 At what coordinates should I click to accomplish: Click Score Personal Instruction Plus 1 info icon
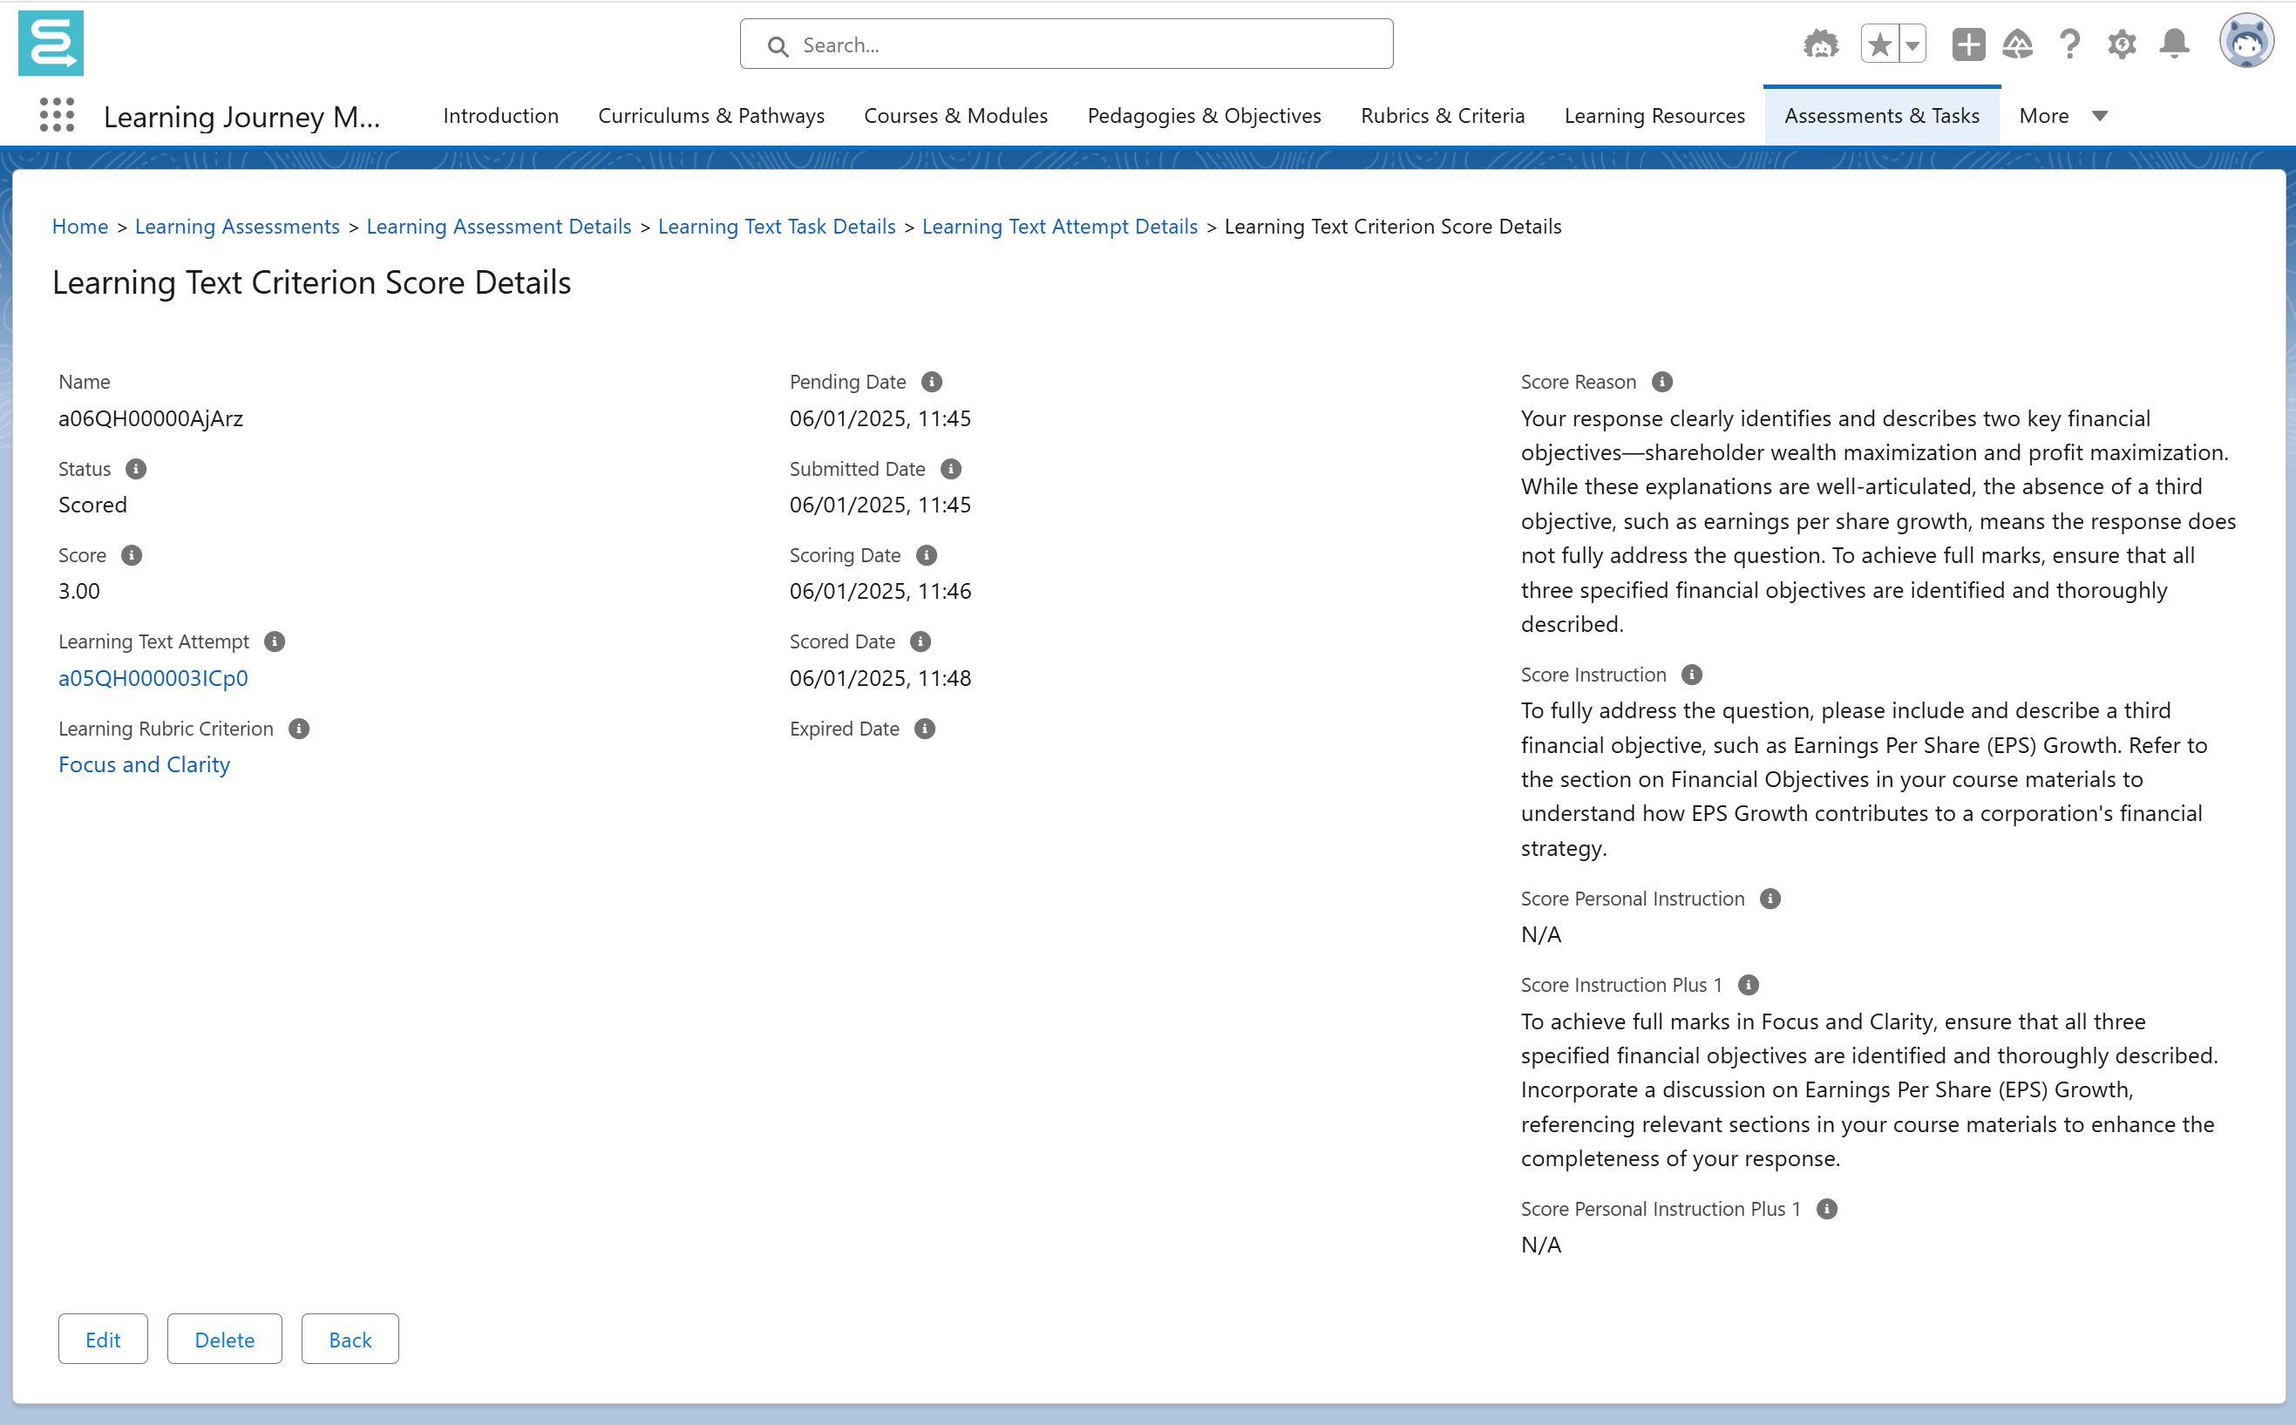[x=1827, y=1209]
